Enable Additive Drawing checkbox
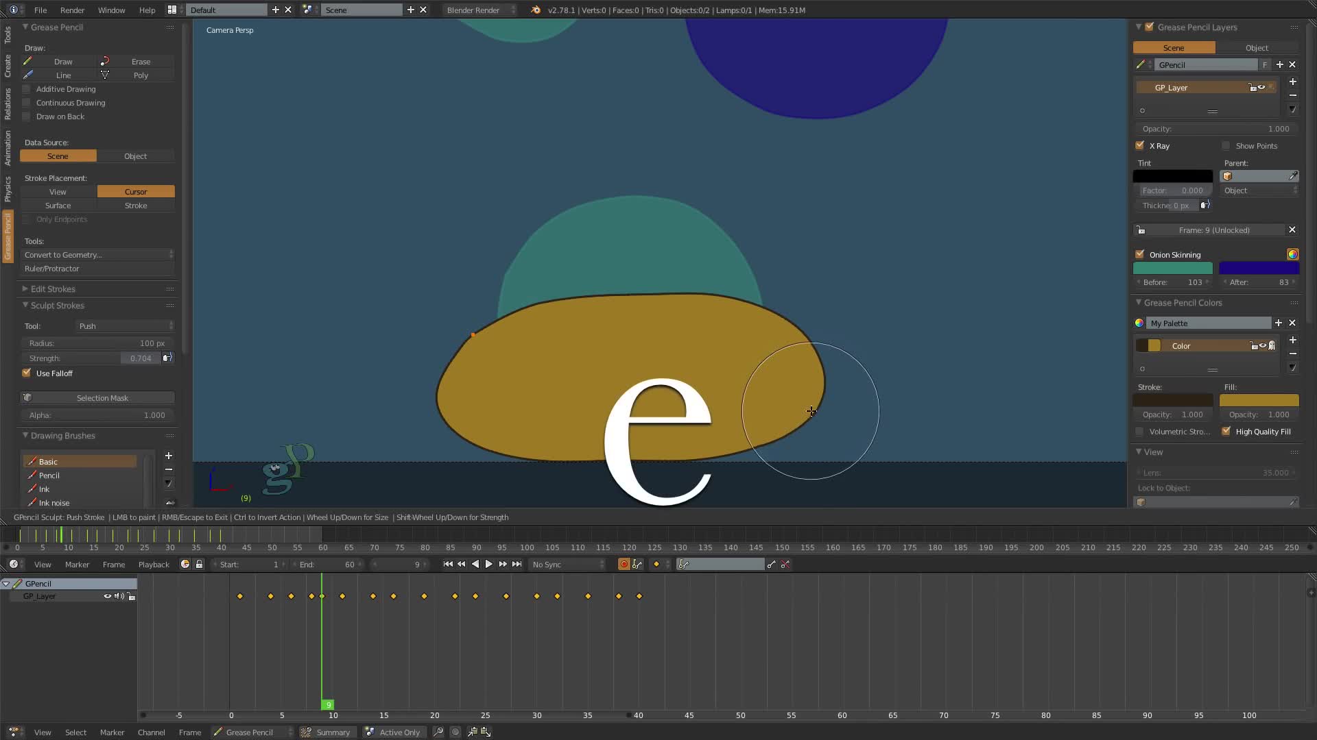 point(27,89)
